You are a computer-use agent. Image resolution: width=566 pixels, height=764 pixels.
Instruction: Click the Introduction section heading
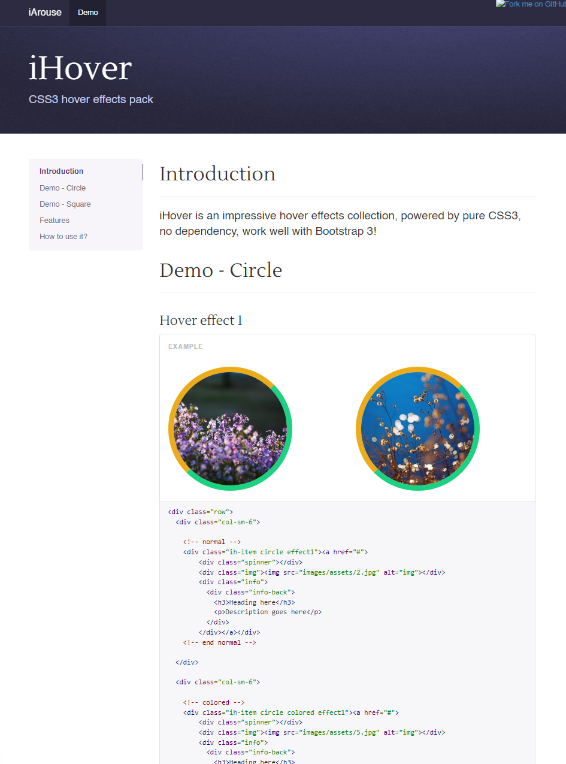[217, 174]
